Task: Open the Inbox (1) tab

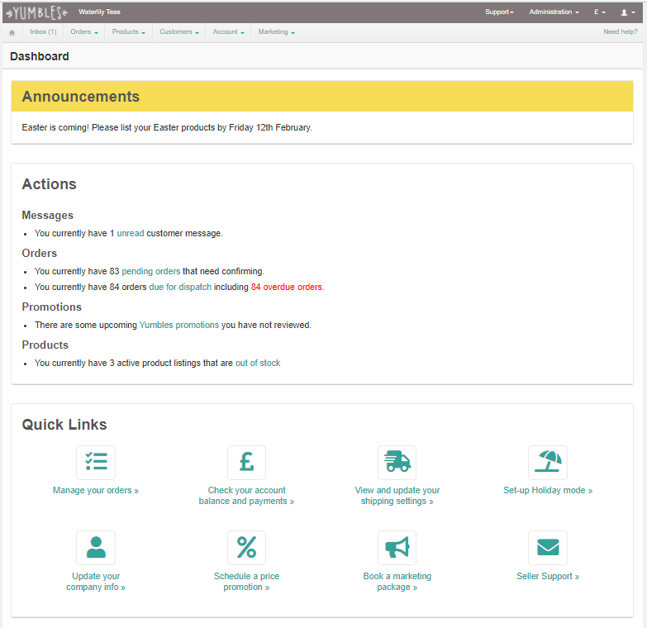Action: tap(43, 31)
